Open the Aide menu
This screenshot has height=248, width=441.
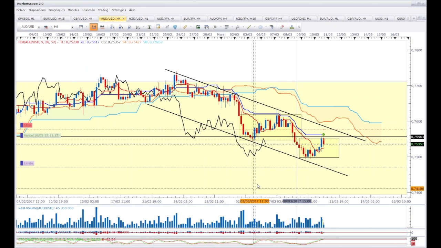click(132, 10)
